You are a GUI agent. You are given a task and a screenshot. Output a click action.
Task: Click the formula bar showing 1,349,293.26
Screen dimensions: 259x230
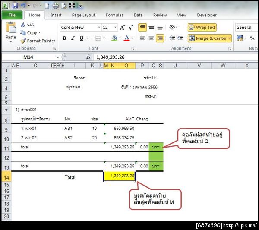coord(175,57)
